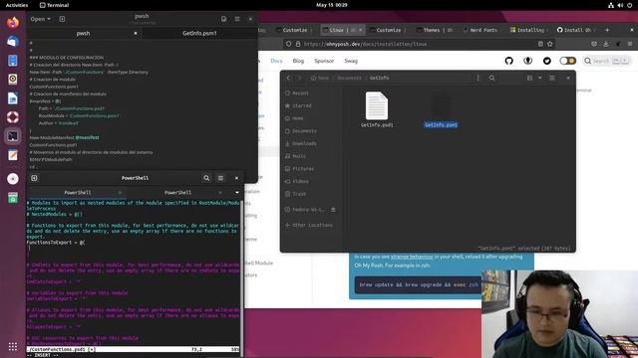Viewport: 638px width, 358px height.
Task: Click Activities in the top bar
Action: 17,5
